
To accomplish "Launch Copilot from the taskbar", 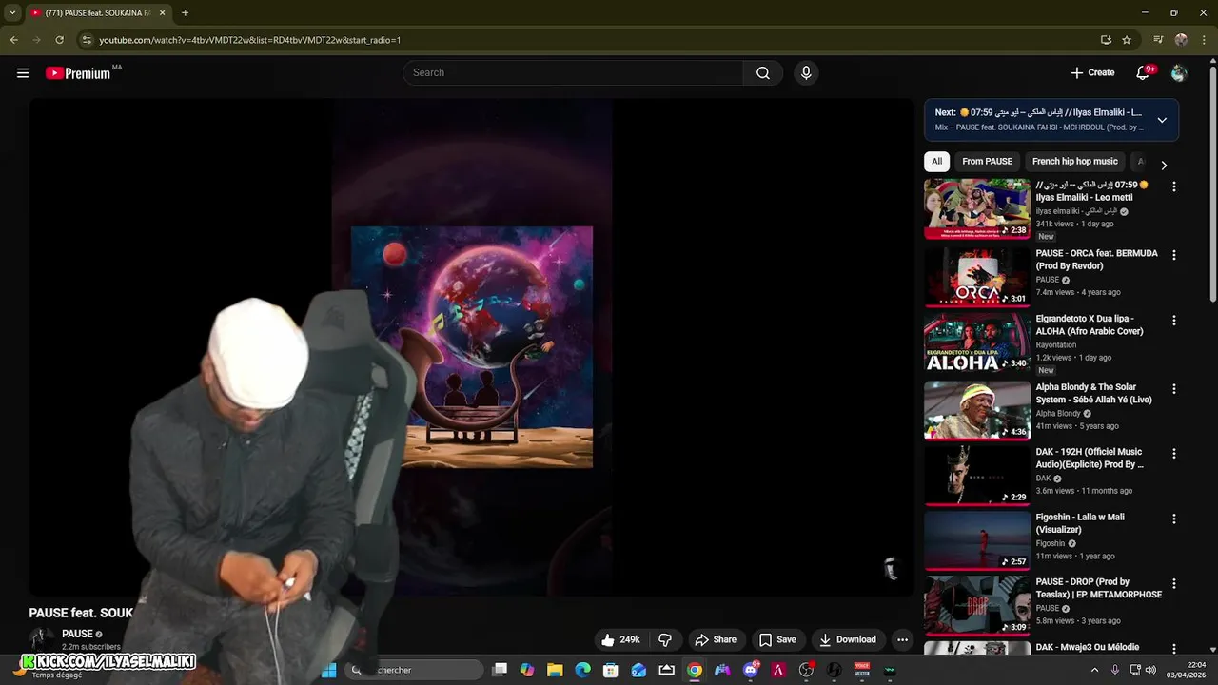I will click(x=527, y=670).
